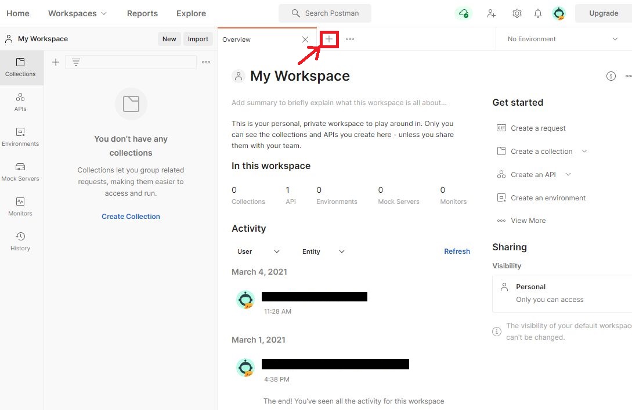Open the Explore page
Screen dimensions: 632x410
191,13
